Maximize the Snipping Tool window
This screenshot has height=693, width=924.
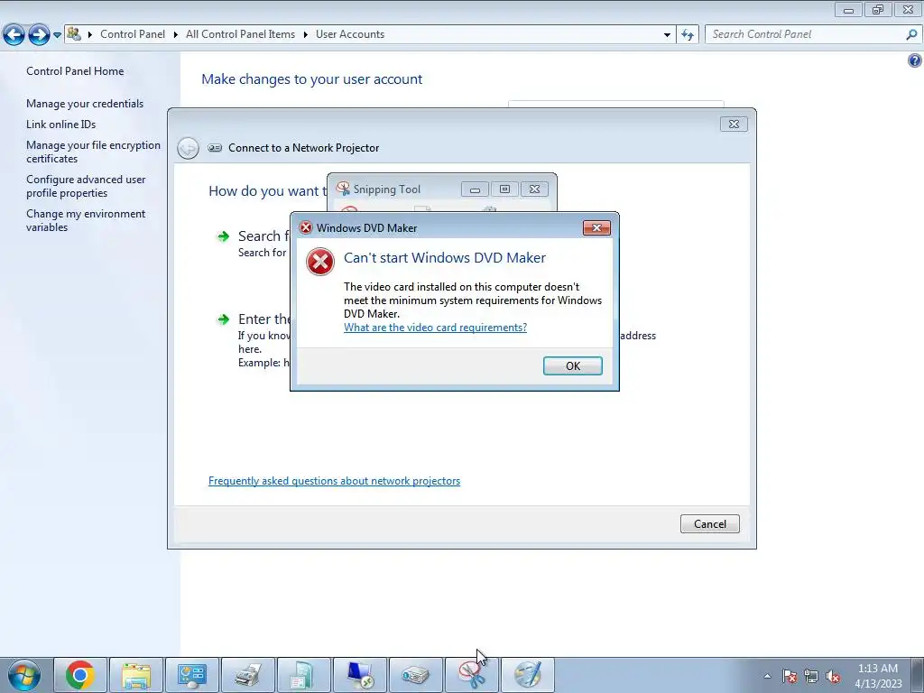coord(504,189)
